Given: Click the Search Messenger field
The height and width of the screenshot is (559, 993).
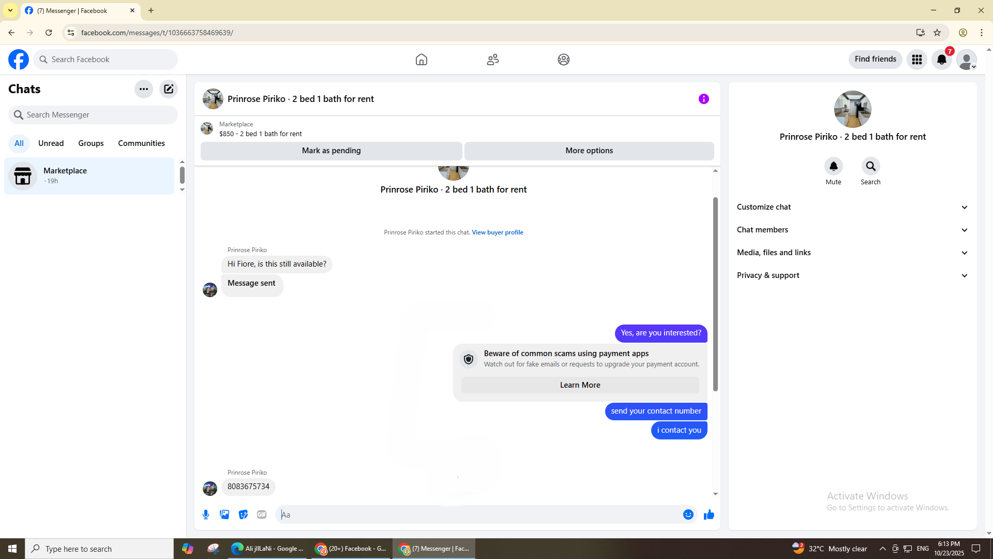Looking at the screenshot, I should coord(93,115).
